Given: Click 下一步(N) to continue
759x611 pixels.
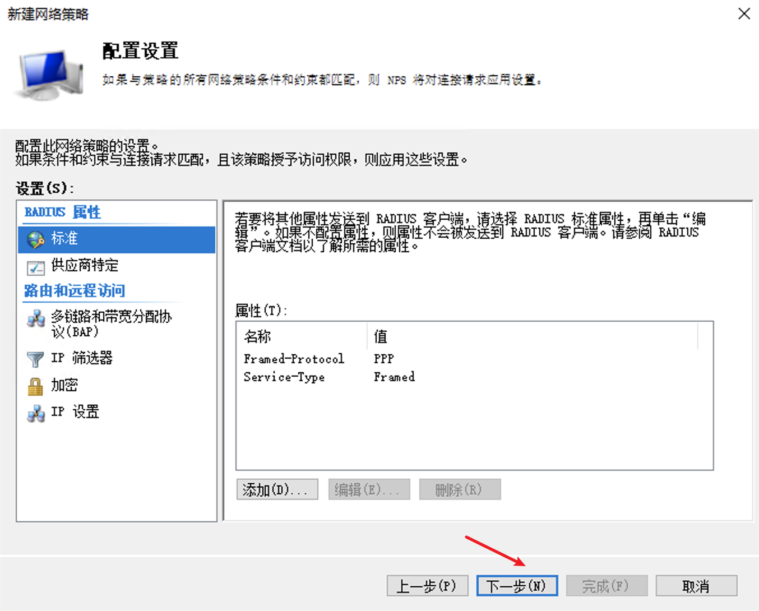Looking at the screenshot, I should point(516,585).
